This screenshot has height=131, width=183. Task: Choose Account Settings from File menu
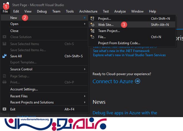[24, 89]
